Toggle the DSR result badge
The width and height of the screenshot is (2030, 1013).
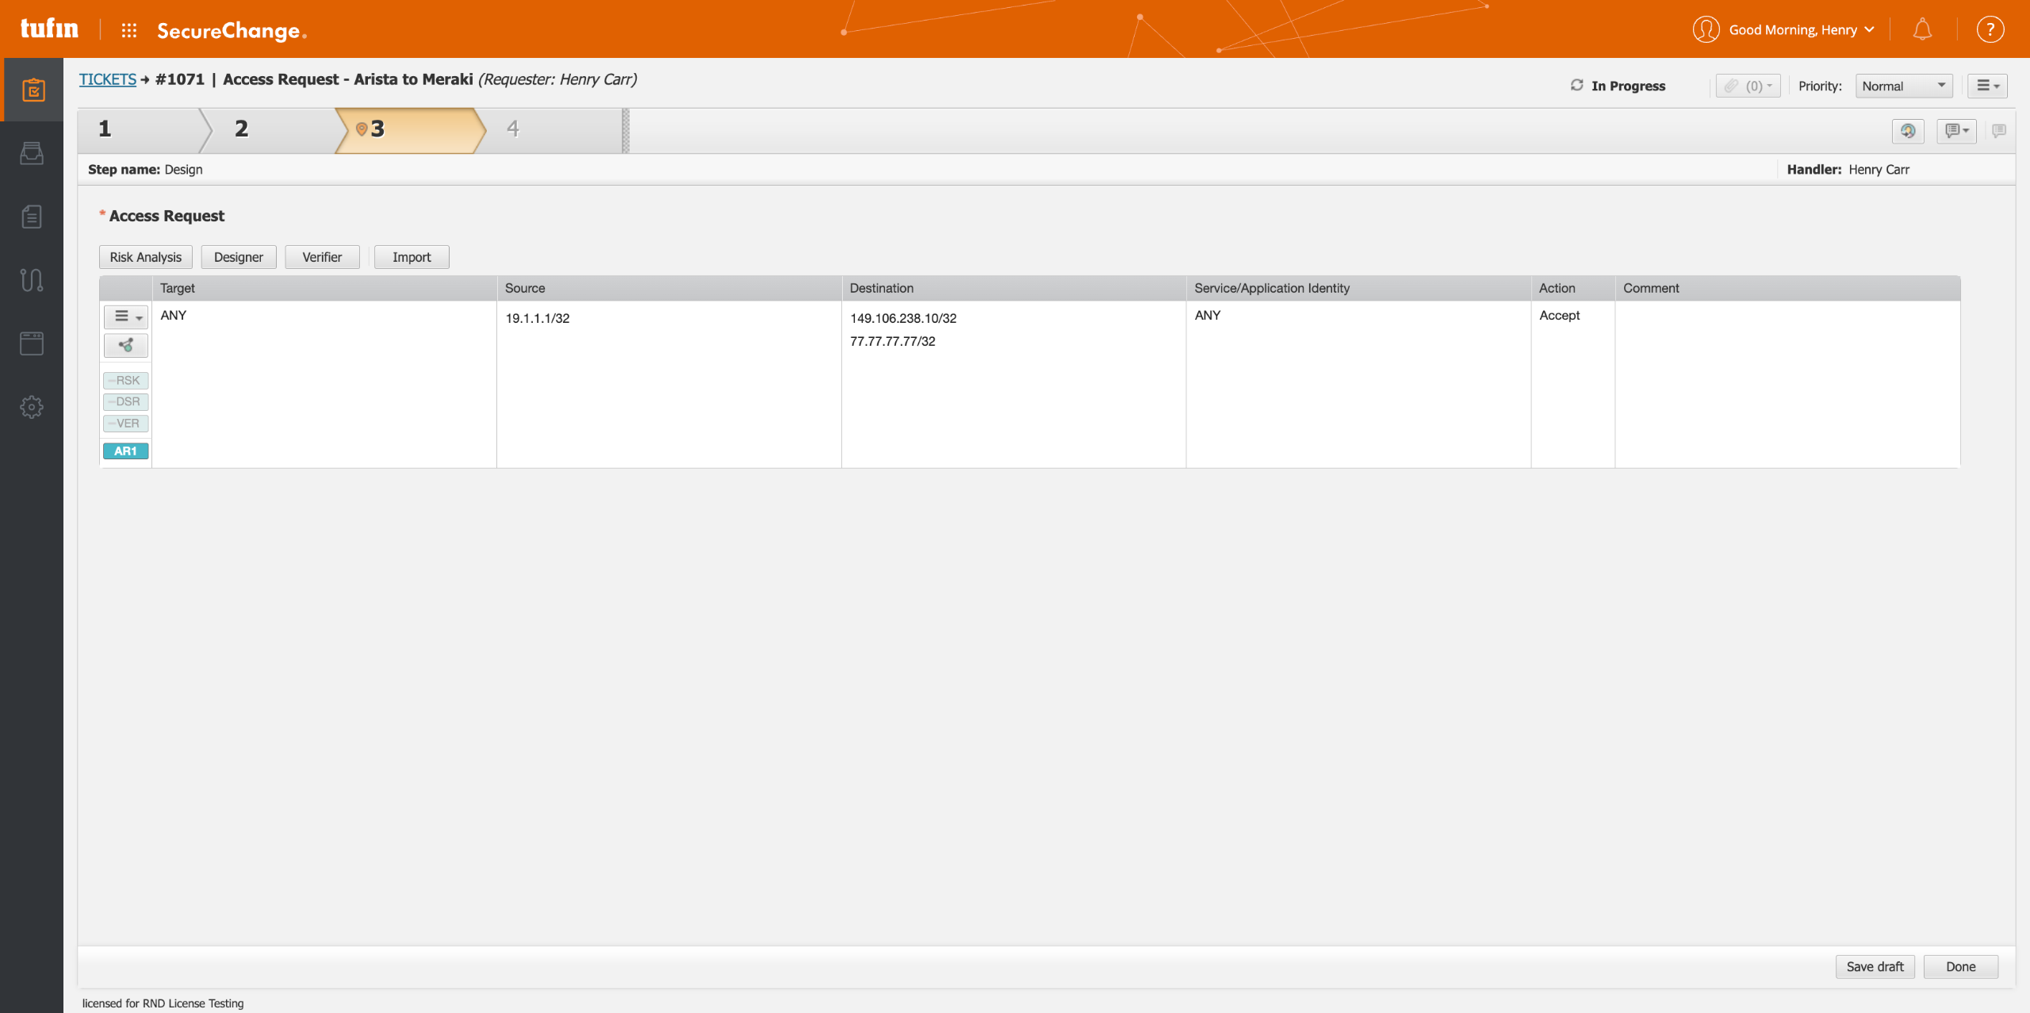click(125, 402)
